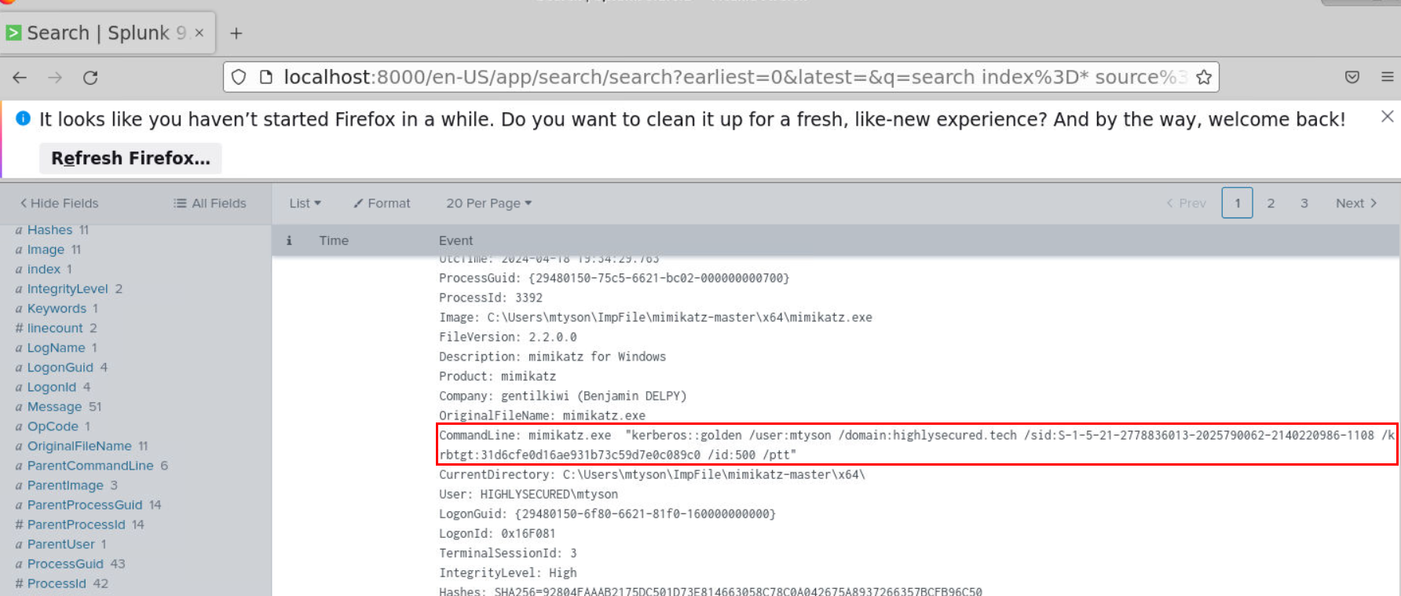The image size is (1401, 596).
Task: Click the IntegrityLevel: High event line
Action: [507, 572]
